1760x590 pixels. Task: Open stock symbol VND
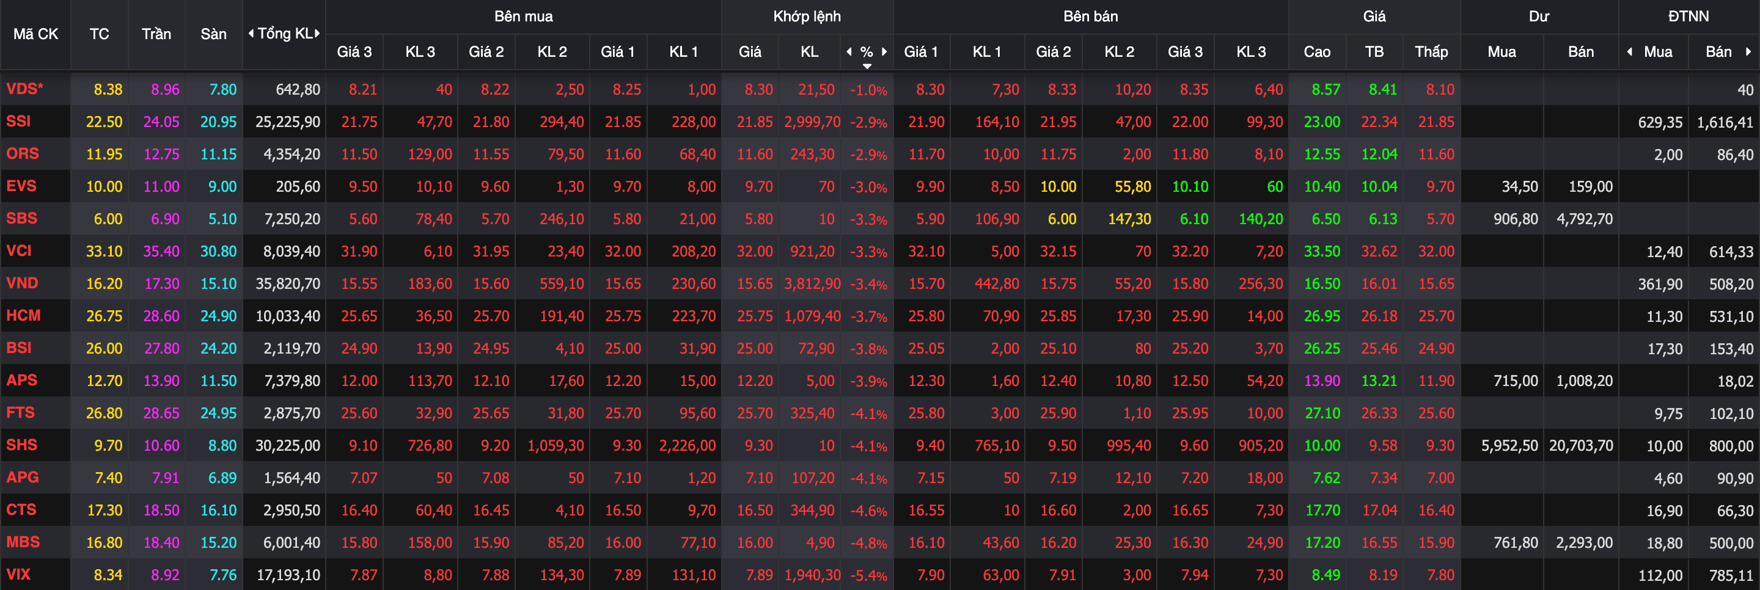pyautogui.click(x=22, y=283)
